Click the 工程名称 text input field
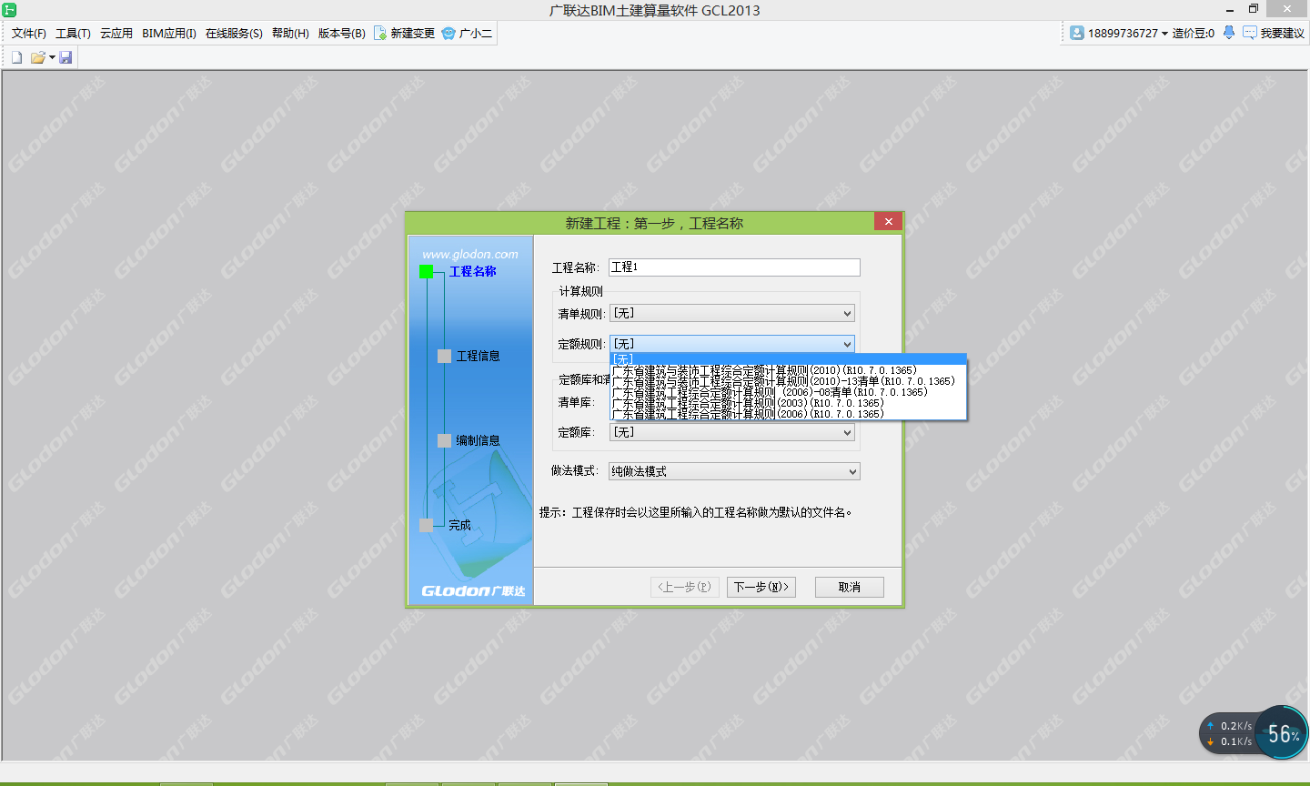 pyautogui.click(x=734, y=267)
